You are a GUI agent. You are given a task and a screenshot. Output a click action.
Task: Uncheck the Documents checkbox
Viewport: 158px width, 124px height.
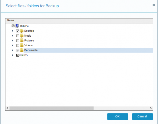(x=18, y=50)
